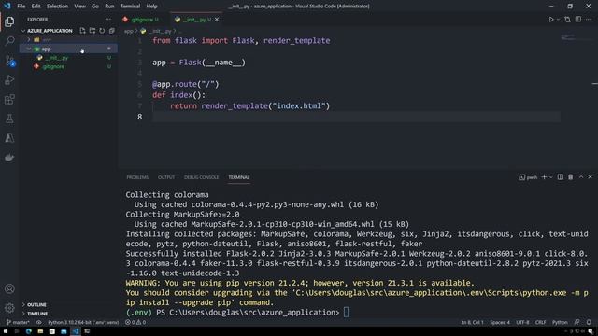Image resolution: width=598 pixels, height=336 pixels.
Task: Close the __init__.py editor tab
Action: (x=217, y=20)
